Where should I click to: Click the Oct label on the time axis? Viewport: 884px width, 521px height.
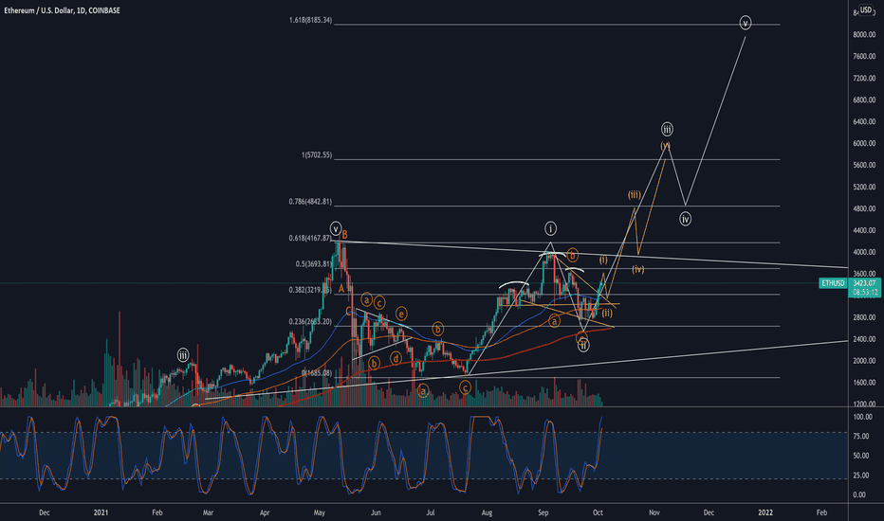(598, 512)
